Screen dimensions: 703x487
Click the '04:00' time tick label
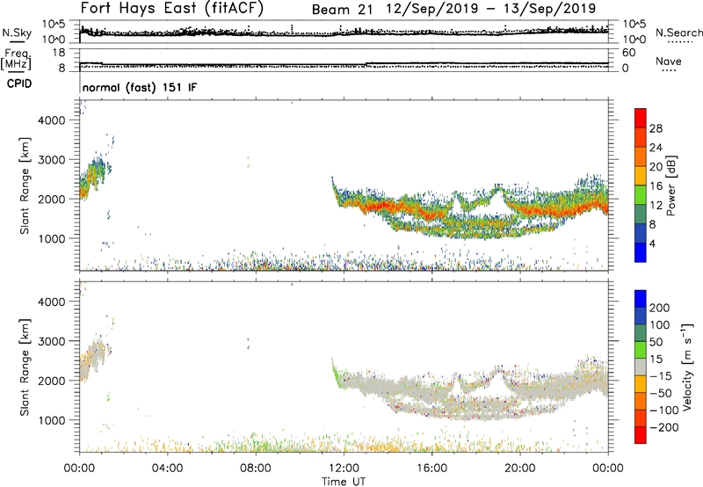pyautogui.click(x=167, y=469)
